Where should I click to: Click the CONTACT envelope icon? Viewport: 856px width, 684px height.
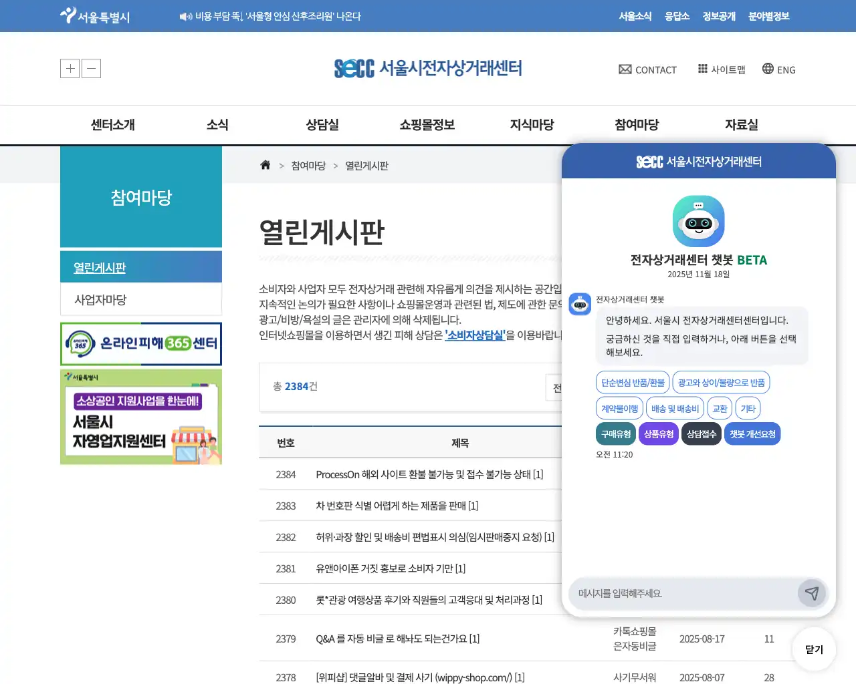(624, 69)
